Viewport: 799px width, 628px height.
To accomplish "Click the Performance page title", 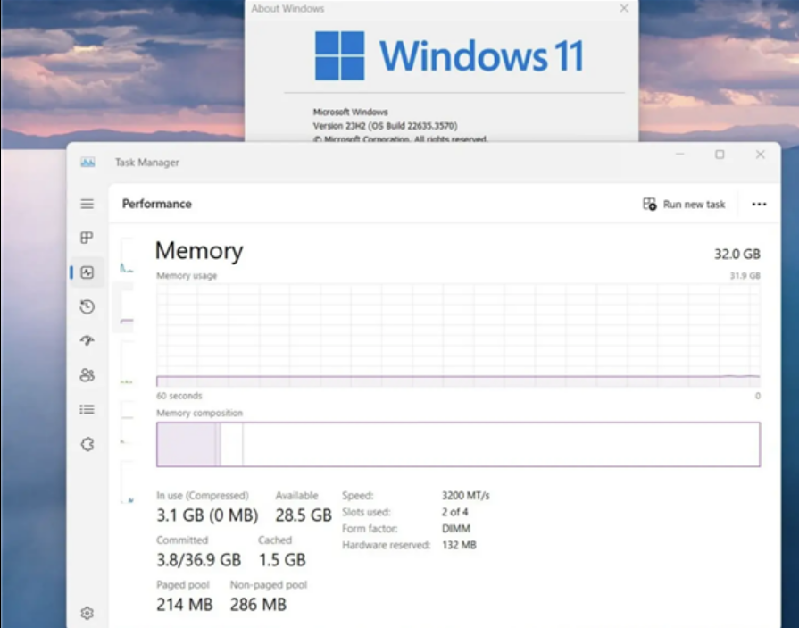I will click(157, 204).
